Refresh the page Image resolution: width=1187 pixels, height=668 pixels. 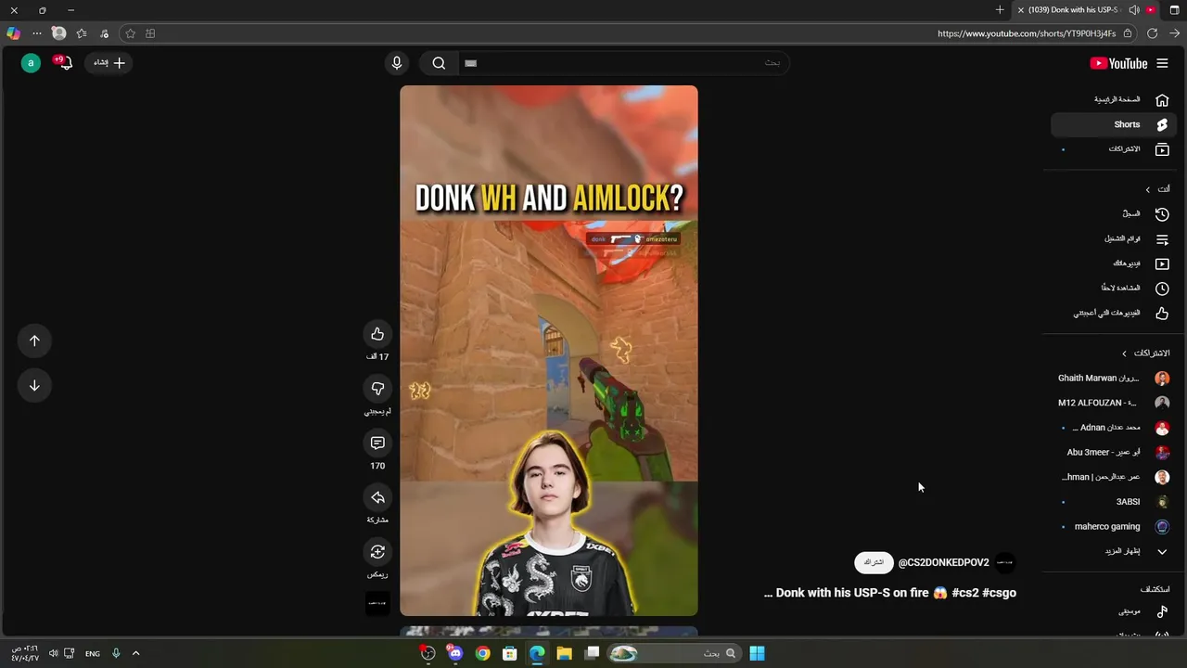(x=1153, y=33)
